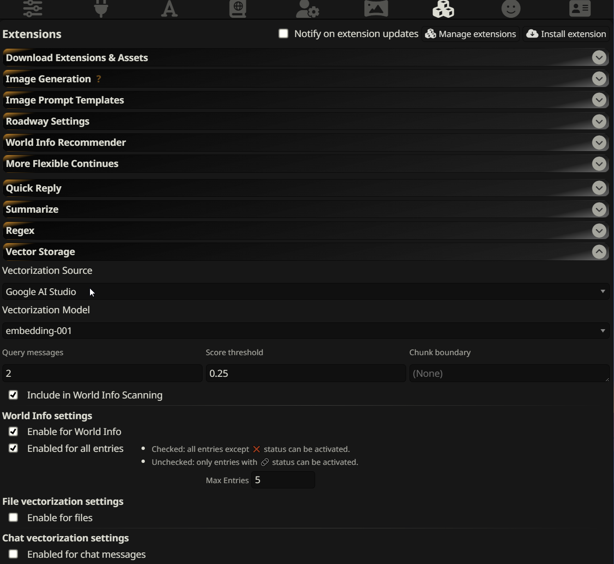Open Character Management ID card icon
This screenshot has height=564, width=614.
(580, 9)
